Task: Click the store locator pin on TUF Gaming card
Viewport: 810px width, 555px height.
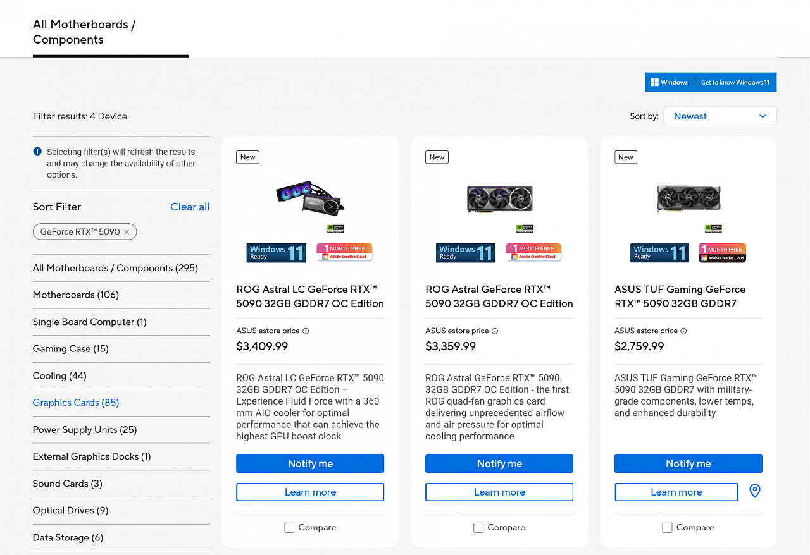Action: click(x=754, y=491)
